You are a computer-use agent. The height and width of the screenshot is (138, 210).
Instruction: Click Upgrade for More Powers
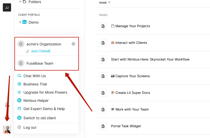(x=45, y=92)
